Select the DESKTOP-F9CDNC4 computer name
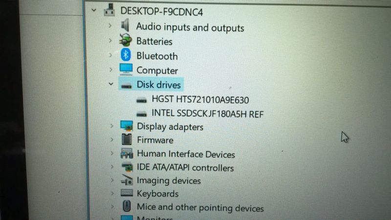This screenshot has height=220, width=391. click(162, 11)
